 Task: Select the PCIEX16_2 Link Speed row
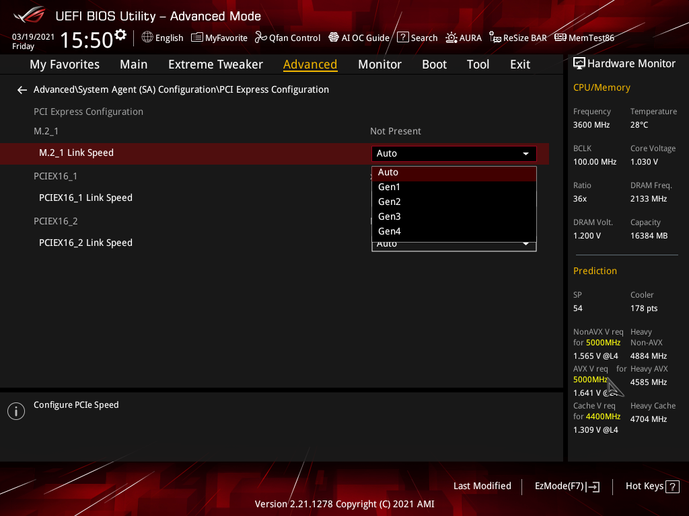coord(85,243)
